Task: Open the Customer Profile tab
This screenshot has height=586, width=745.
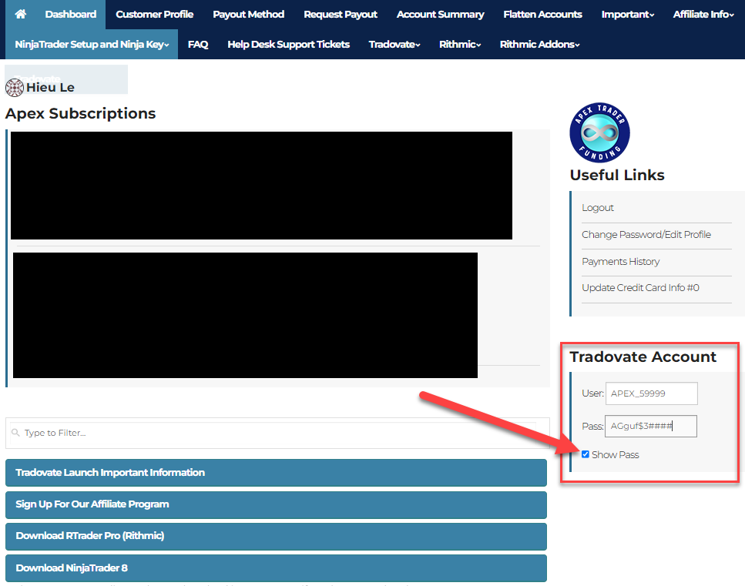Action: pyautogui.click(x=154, y=15)
